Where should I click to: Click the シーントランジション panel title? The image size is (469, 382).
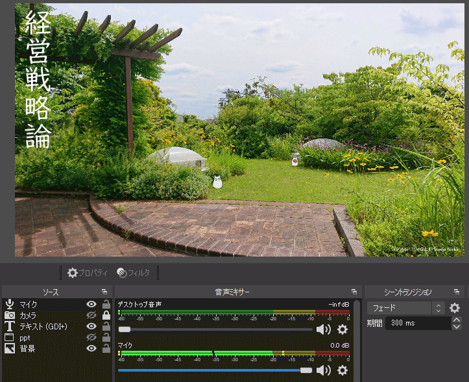[407, 292]
